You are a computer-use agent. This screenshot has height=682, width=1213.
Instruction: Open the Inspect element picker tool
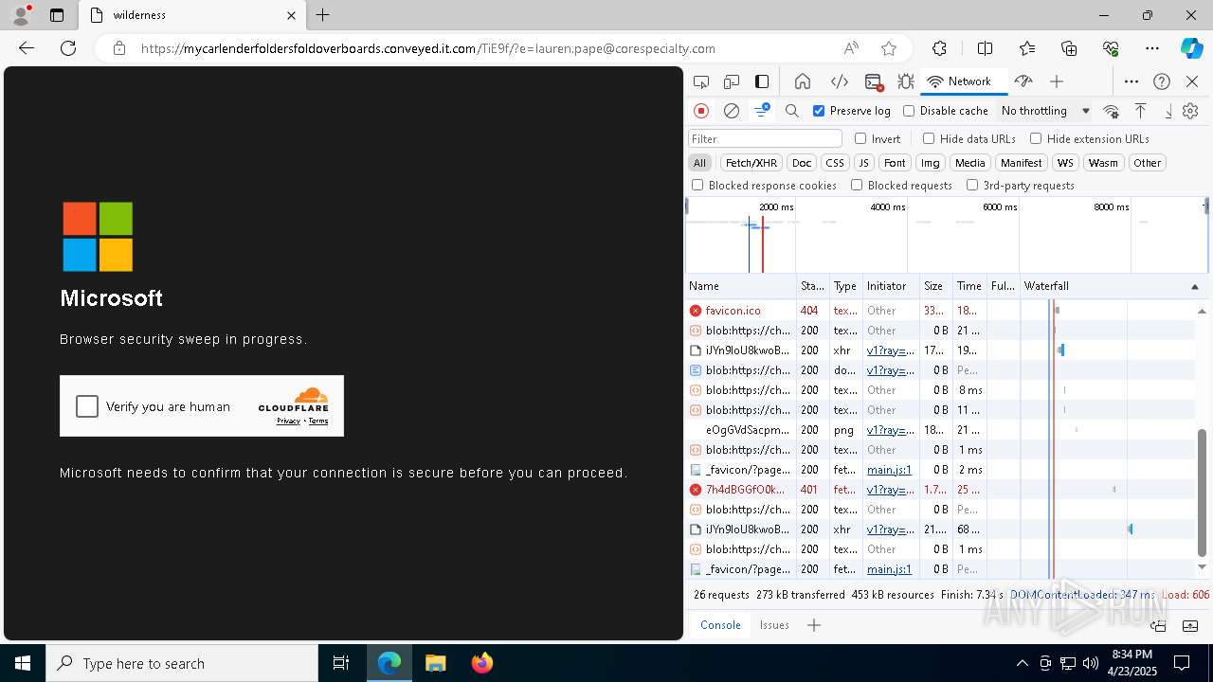coord(701,81)
